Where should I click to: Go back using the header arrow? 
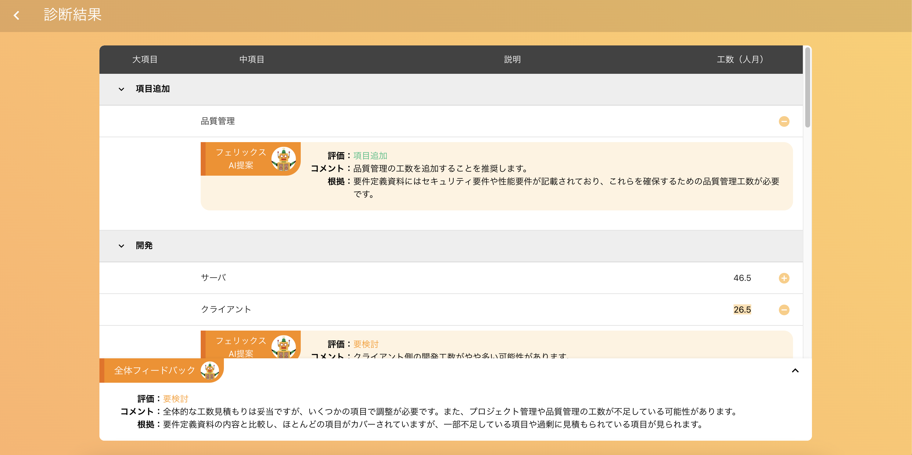tap(17, 15)
